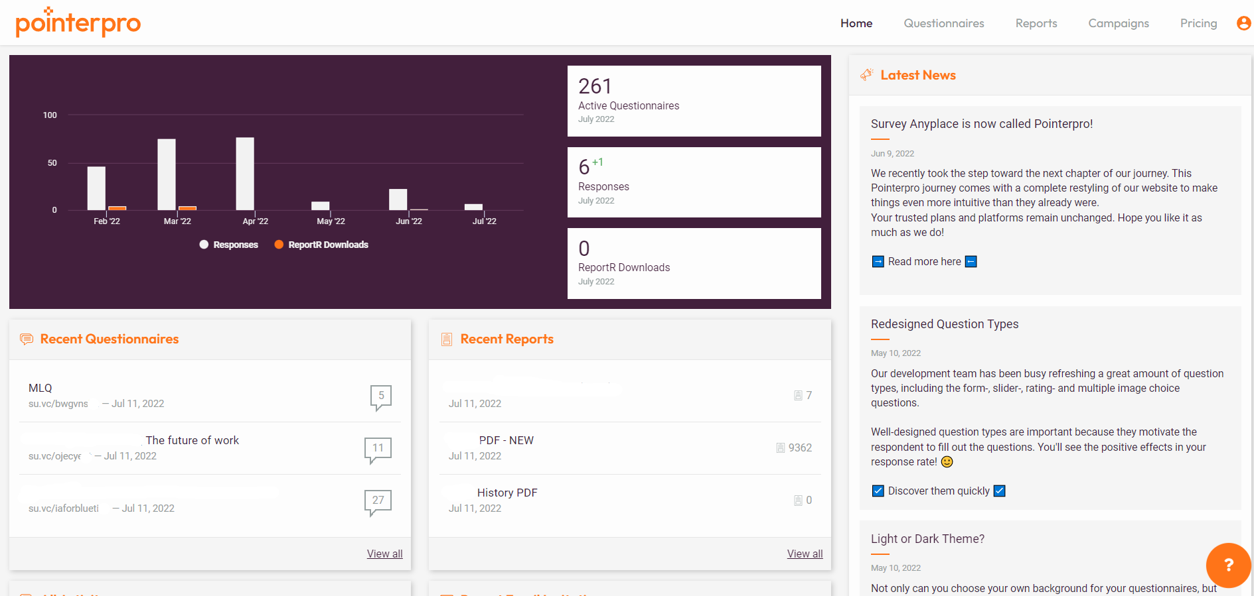Open the pointerpro logo home link

pyautogui.click(x=78, y=23)
